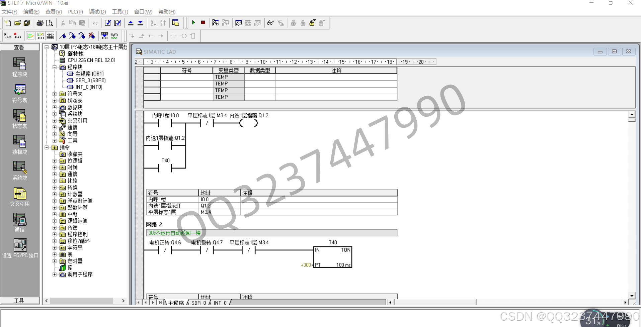
Task: Switch to the SBR_0 editor tab
Action: point(198,303)
